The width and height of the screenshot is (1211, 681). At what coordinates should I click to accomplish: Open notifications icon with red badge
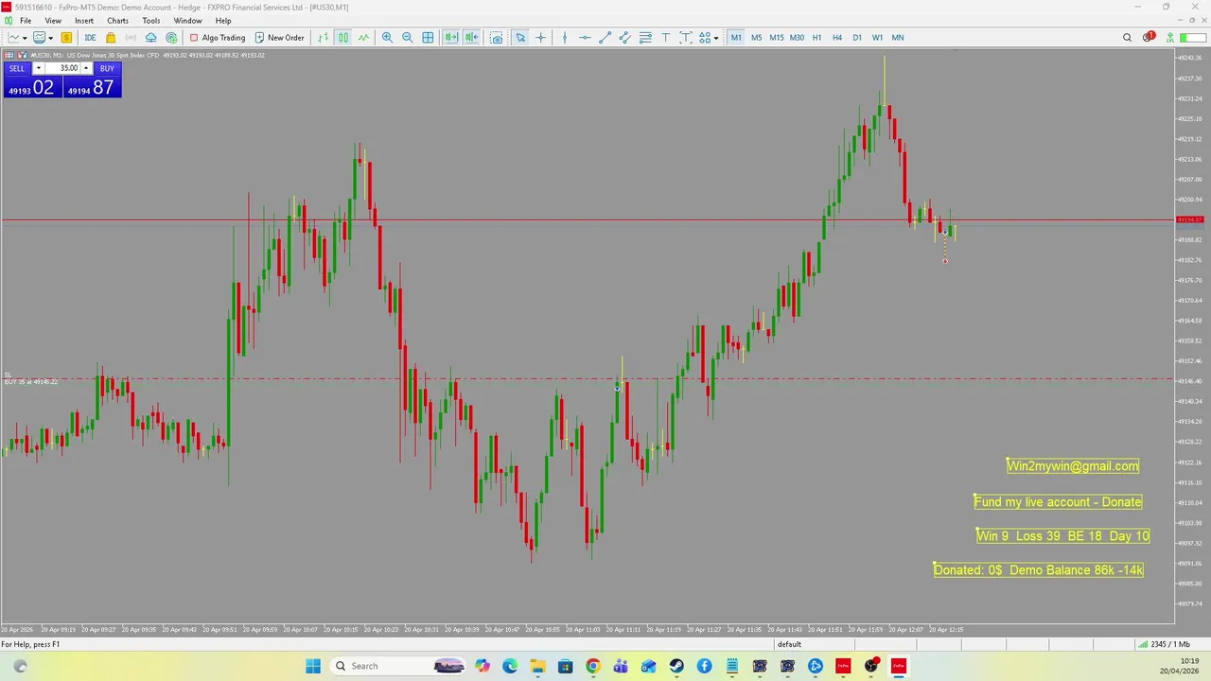point(1149,38)
